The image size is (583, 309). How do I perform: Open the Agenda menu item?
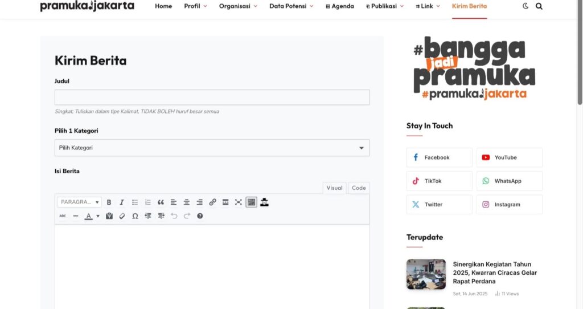tap(340, 6)
